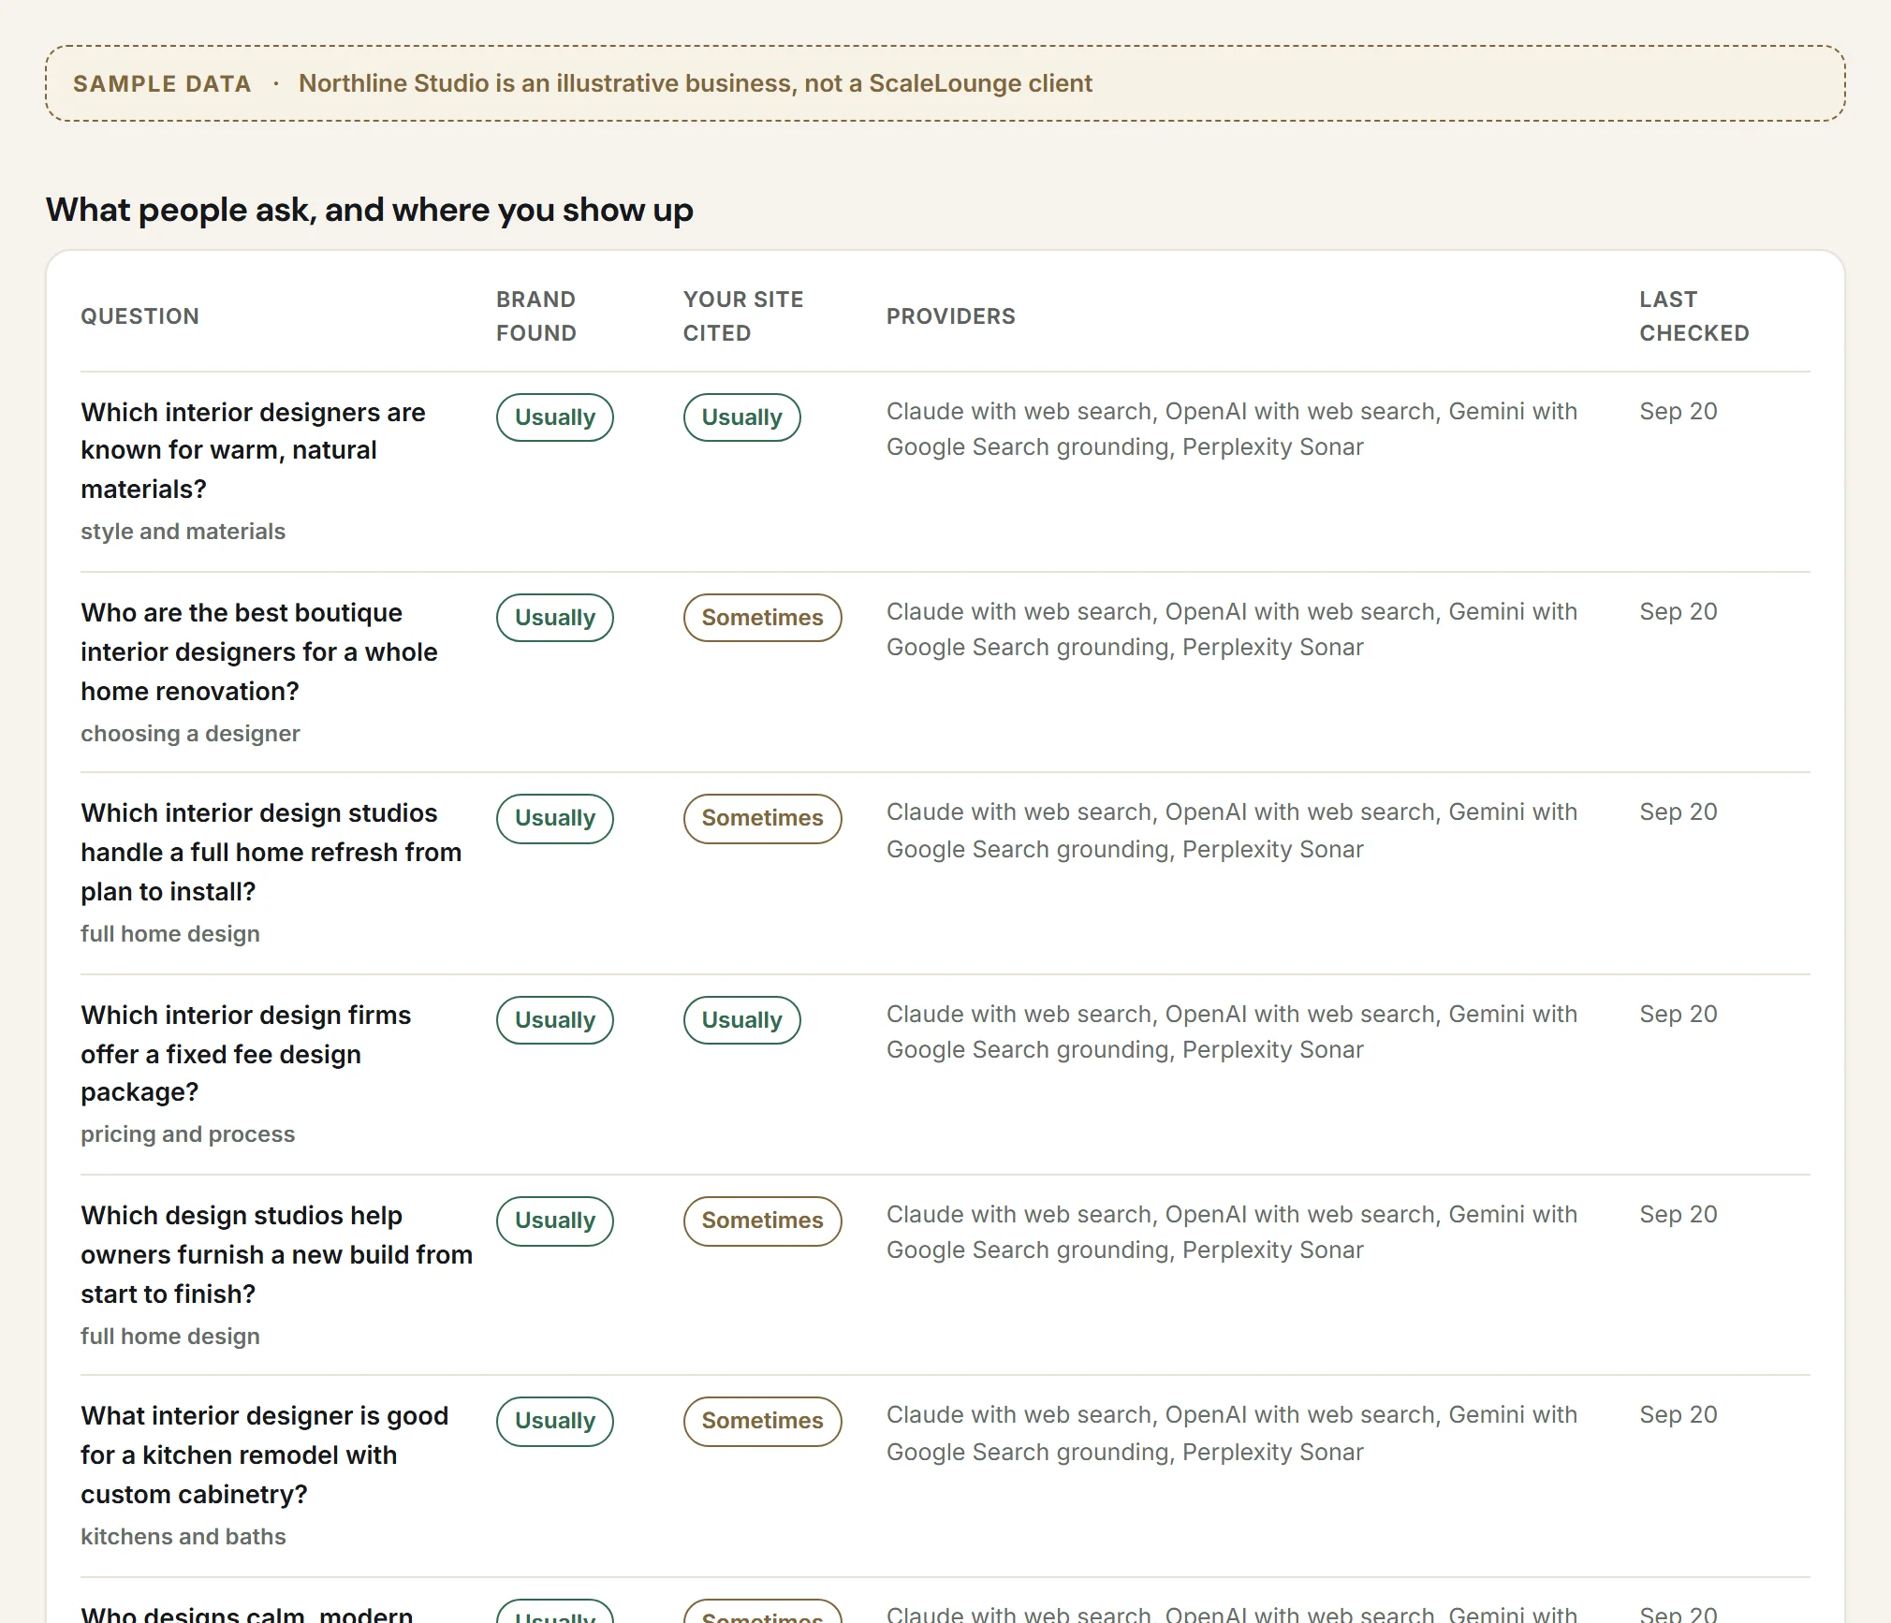This screenshot has width=1891, height=1623.
Task: Click the 'choosing a designer' category label
Action: tap(190, 734)
